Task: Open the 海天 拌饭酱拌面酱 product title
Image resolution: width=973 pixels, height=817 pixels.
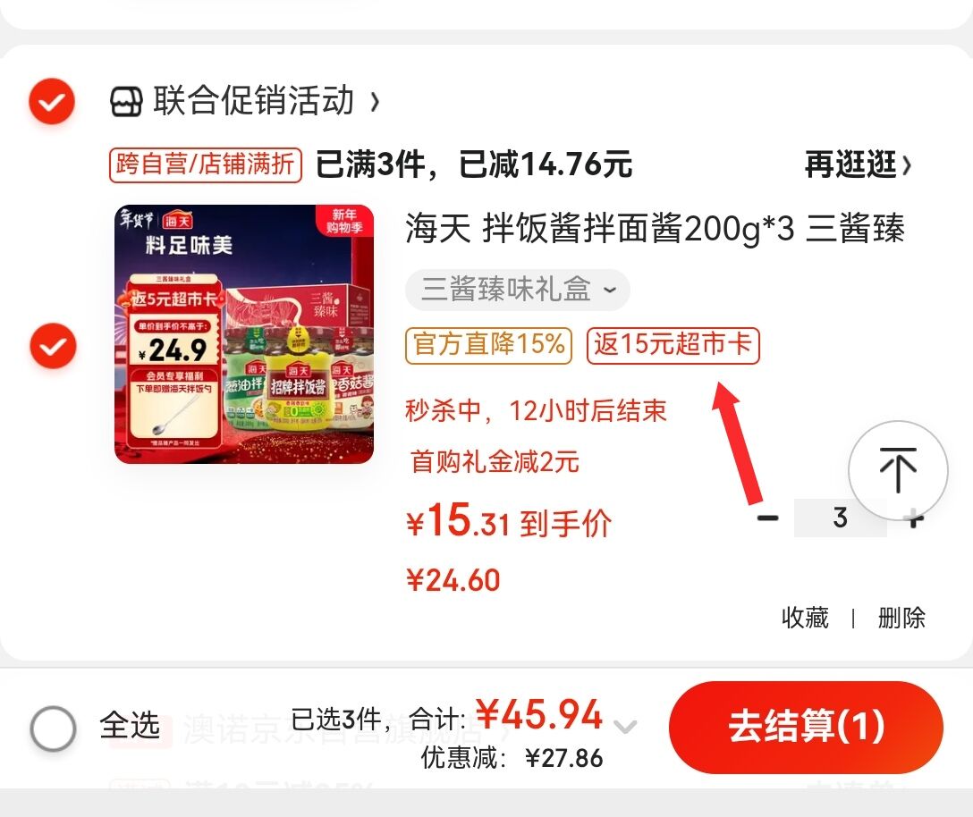Action: 656,228
